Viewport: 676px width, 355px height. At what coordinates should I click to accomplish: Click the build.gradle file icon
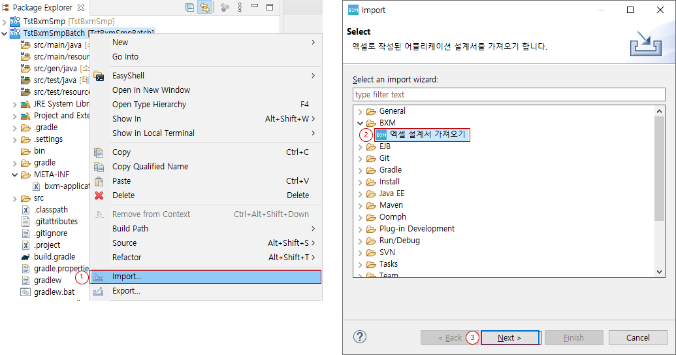26,257
